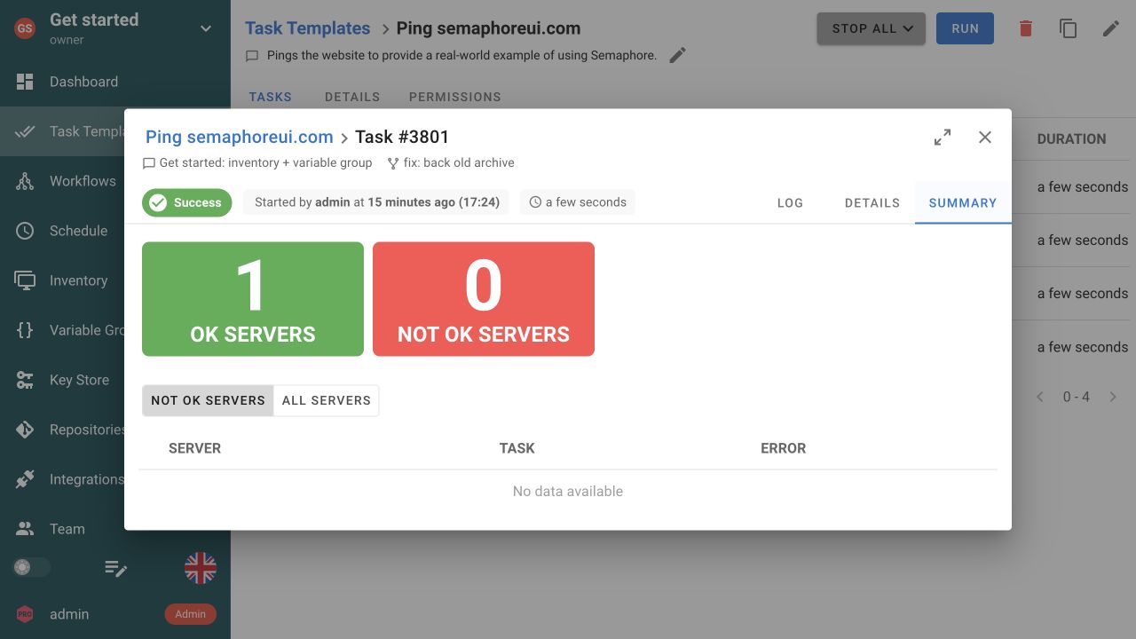Click the Integrations plug icon

(x=25, y=479)
